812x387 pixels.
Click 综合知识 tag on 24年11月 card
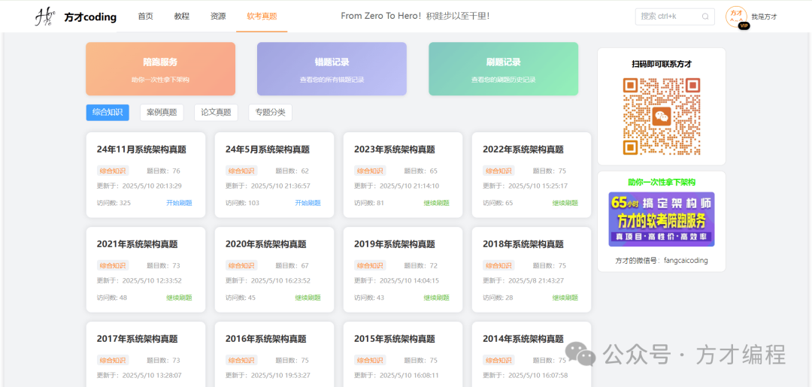pos(112,171)
